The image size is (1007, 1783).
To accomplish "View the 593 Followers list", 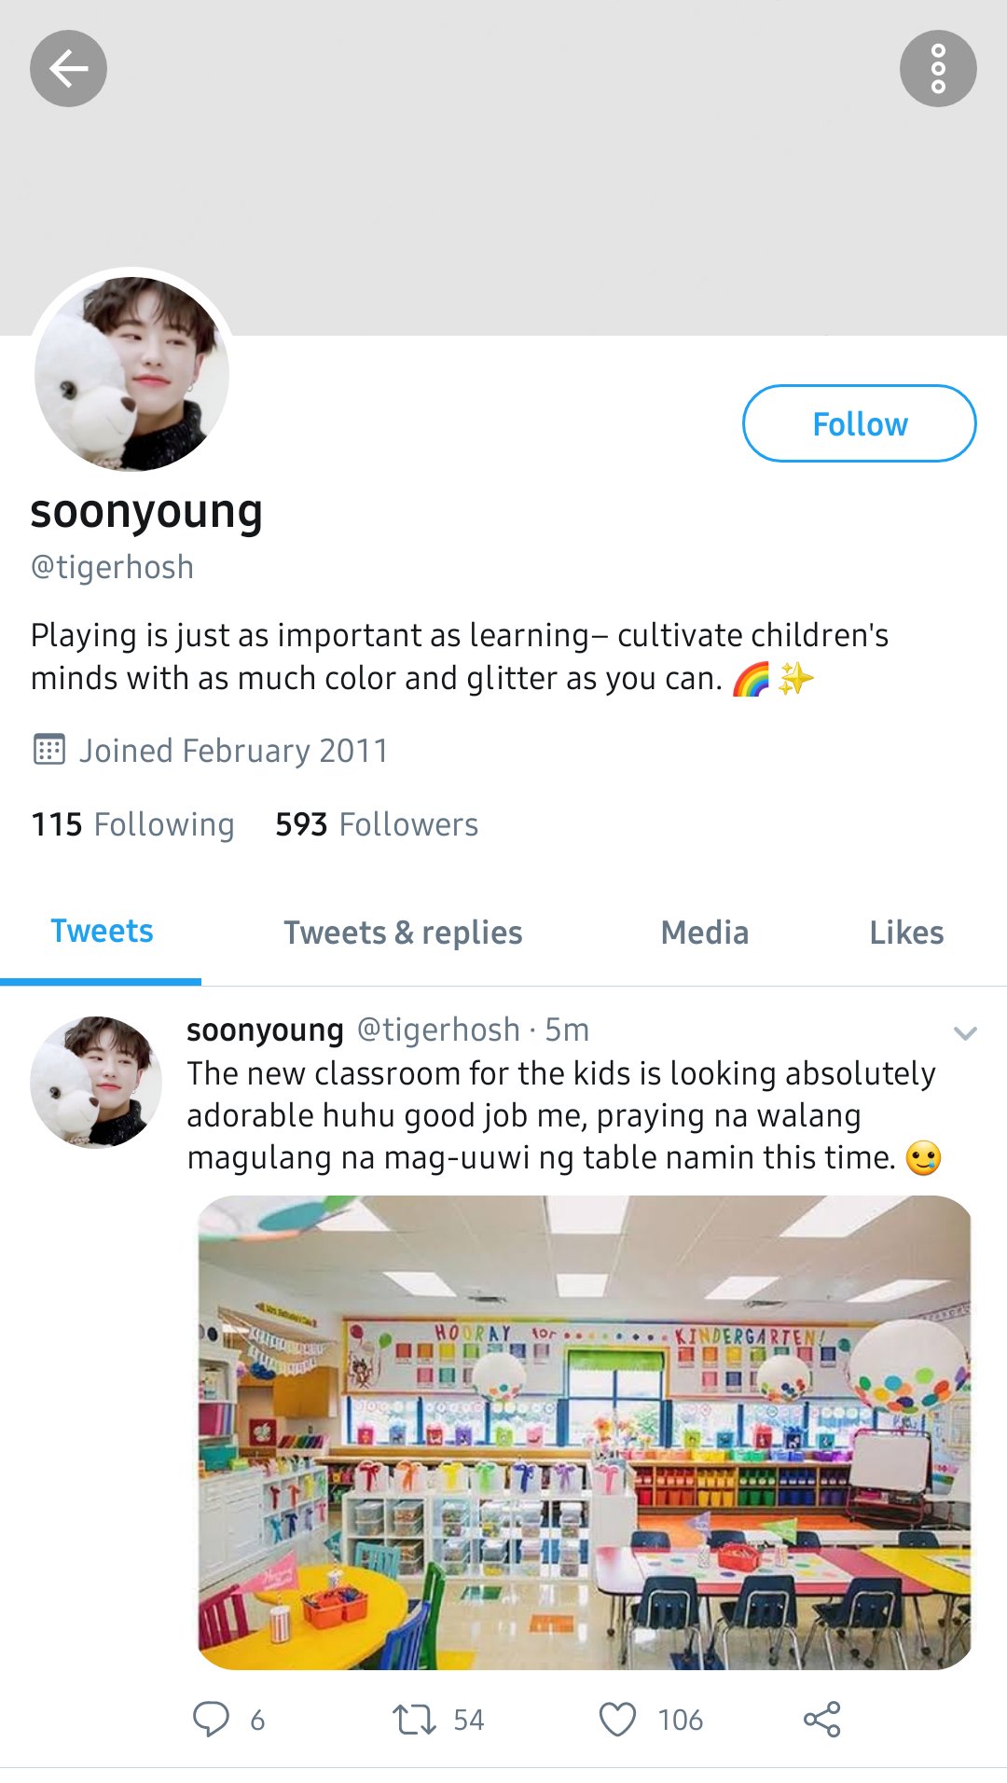I will [377, 824].
